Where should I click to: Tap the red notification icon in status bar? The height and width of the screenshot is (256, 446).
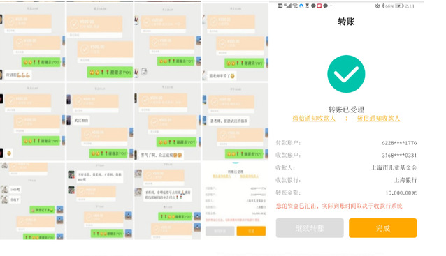pyautogui.click(x=319, y=6)
